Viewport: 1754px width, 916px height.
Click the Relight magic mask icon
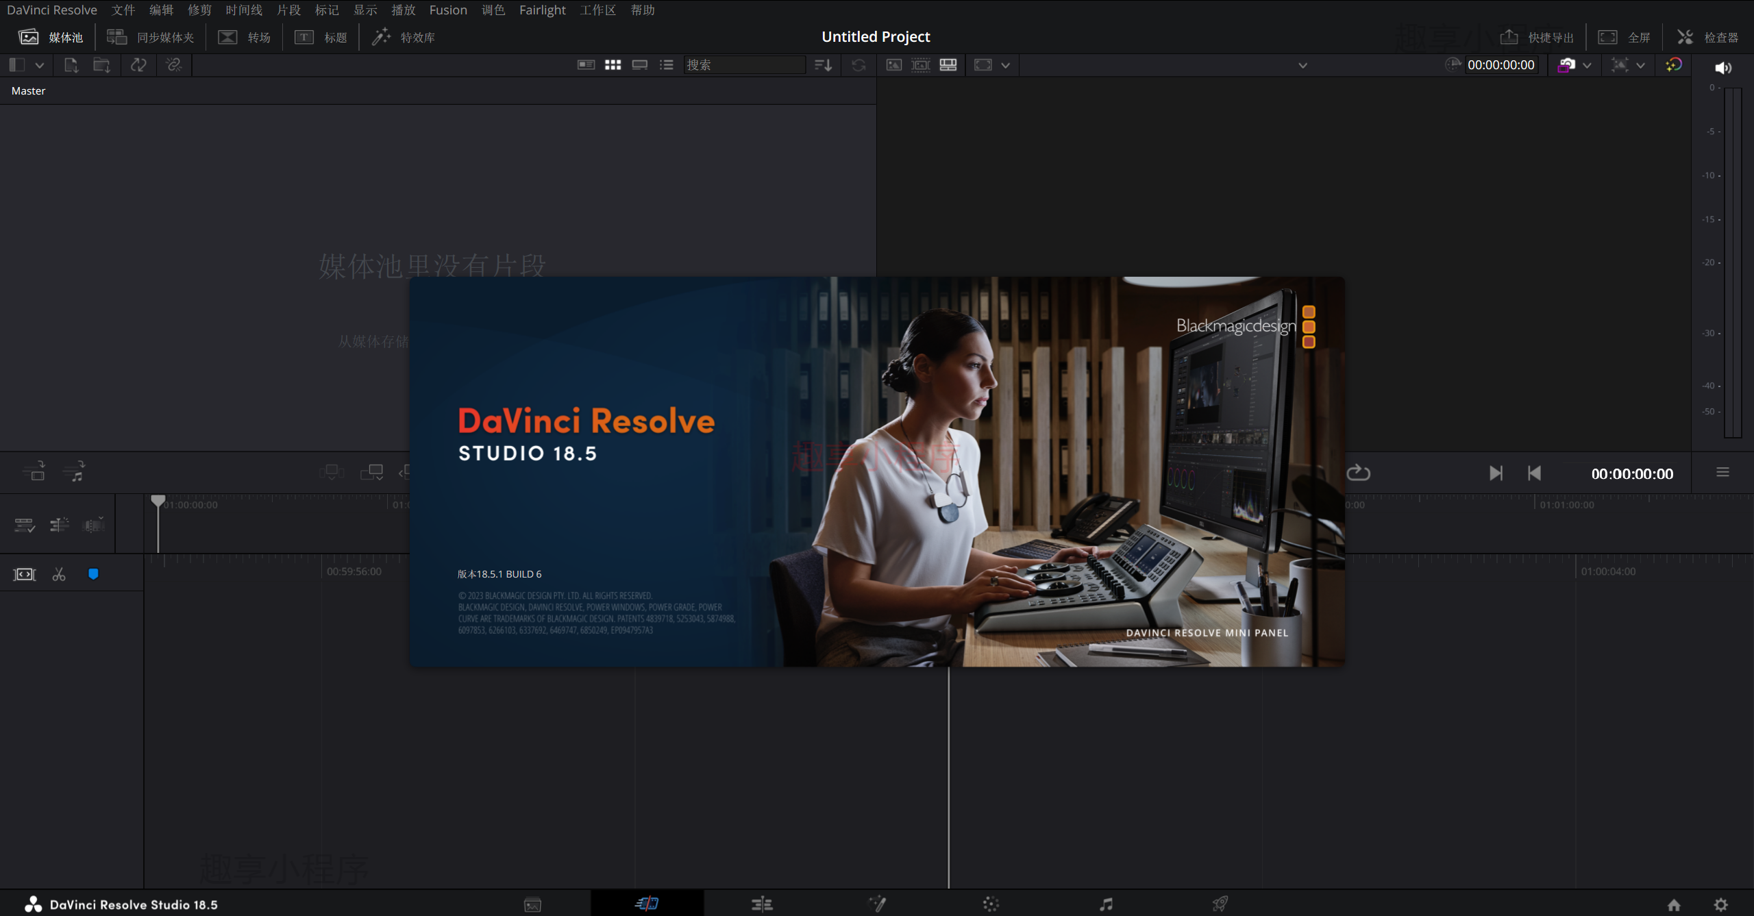1674,65
